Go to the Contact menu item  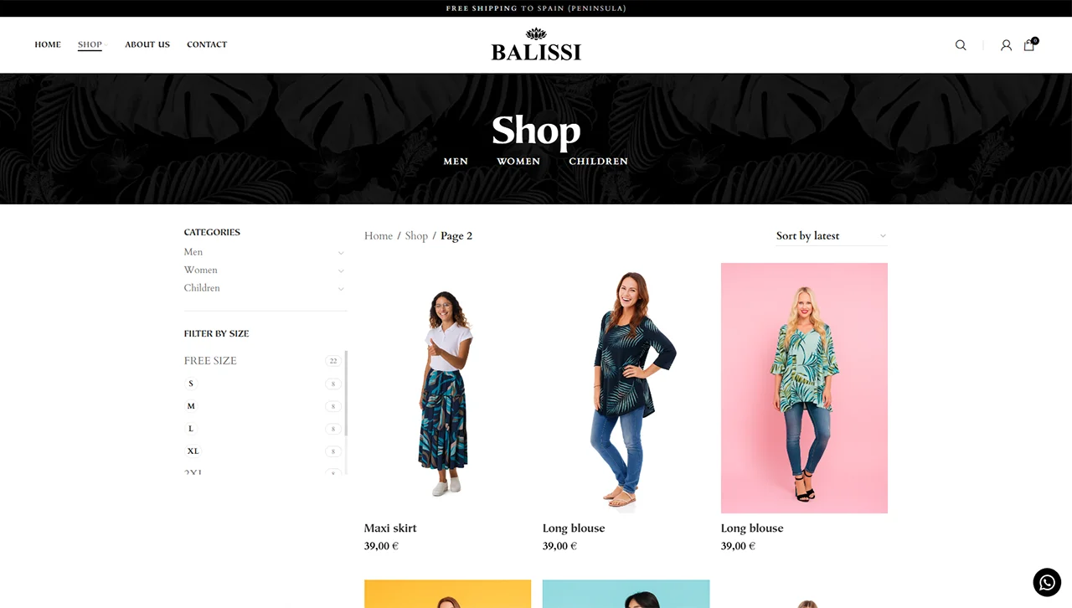point(207,44)
